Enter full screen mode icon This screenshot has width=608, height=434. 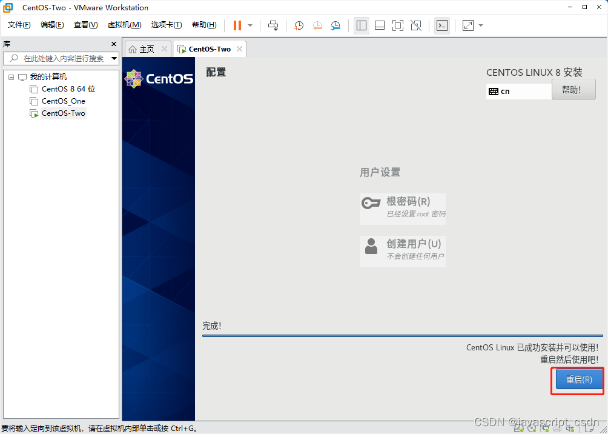398,25
